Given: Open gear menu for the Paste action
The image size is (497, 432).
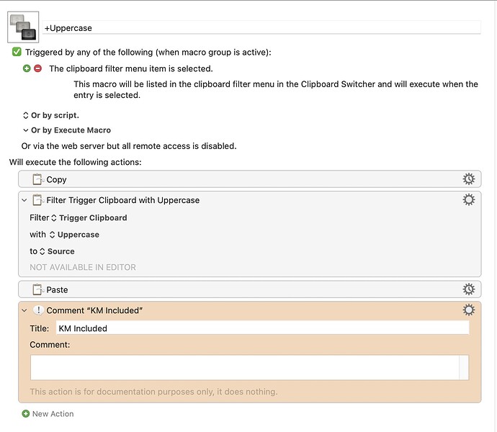Looking at the screenshot, I should 468,289.
